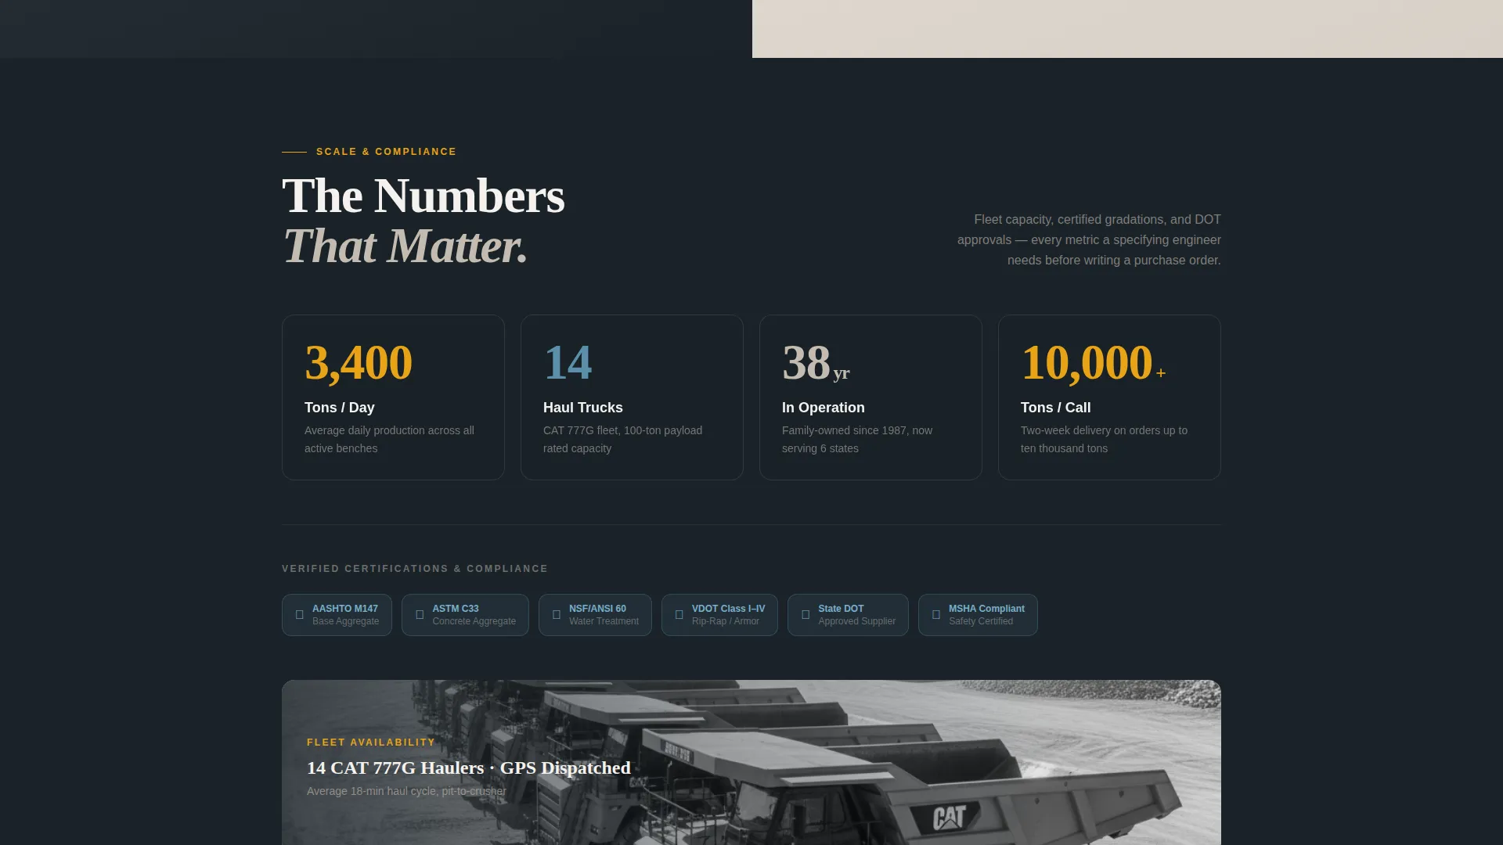Click the State DOT badge icon

tap(806, 615)
